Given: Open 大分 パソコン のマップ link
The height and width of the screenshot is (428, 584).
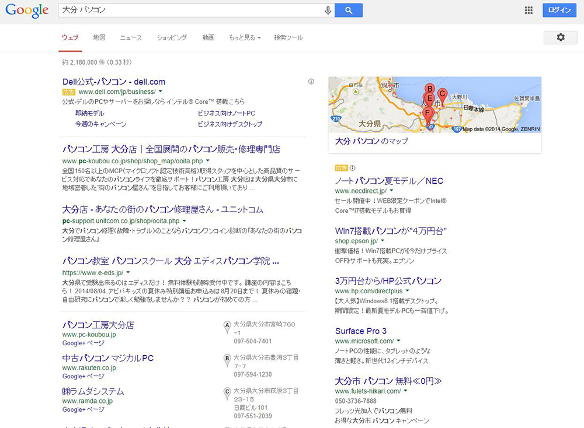Looking at the screenshot, I should pos(371,141).
